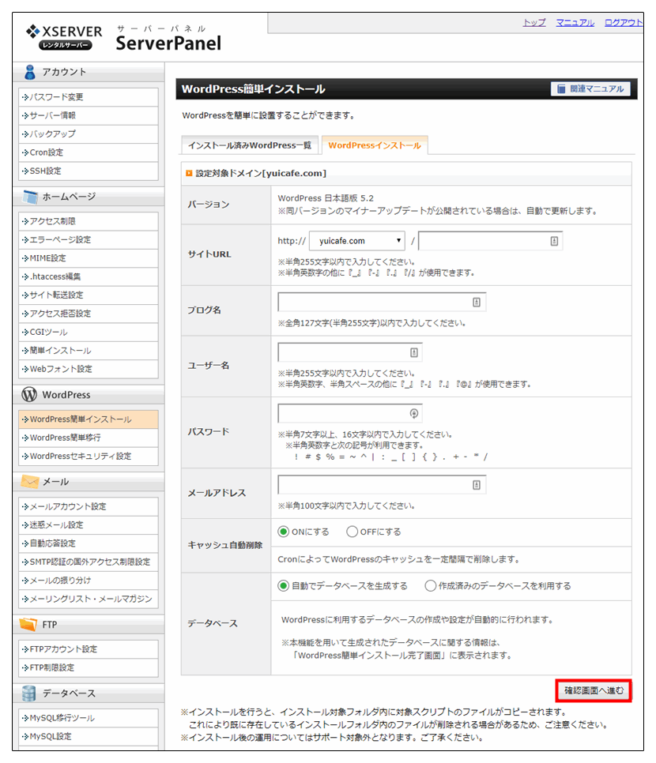
Task: Select cache auto-delete OFF radio button
Action: tap(353, 532)
